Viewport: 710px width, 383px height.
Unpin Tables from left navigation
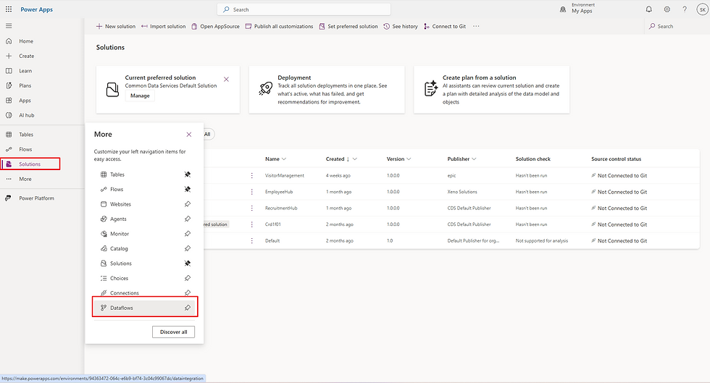click(188, 174)
